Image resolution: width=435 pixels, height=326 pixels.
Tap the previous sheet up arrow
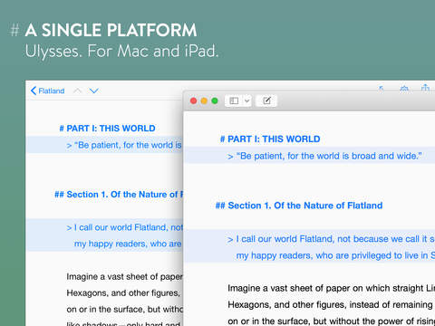pyautogui.click(x=78, y=91)
